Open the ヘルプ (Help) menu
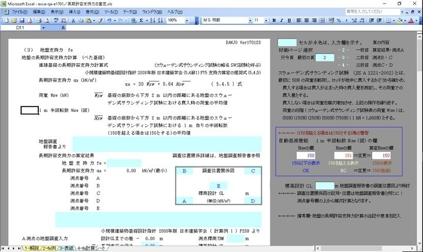 pos(175,12)
